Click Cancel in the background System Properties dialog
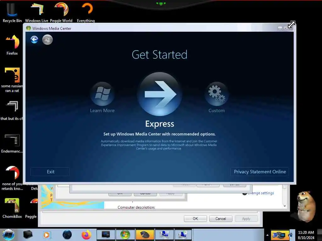Screen dimensions: 322x241 221,219
